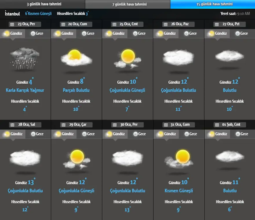This screenshot has width=255, height=220.
Task: Click the sleet weather icon for 23 Oca
Action: click(25, 59)
